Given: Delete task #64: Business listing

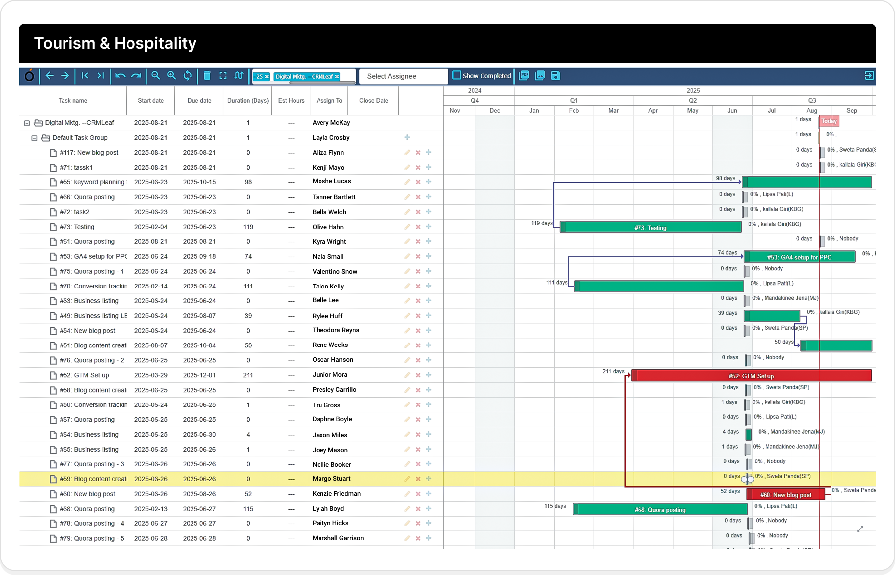Looking at the screenshot, I should [418, 435].
